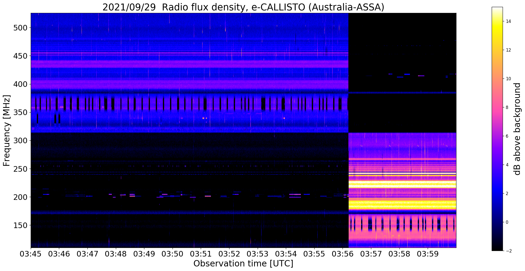
Task: Click the 03:48 time tick label
Action: 116,254
